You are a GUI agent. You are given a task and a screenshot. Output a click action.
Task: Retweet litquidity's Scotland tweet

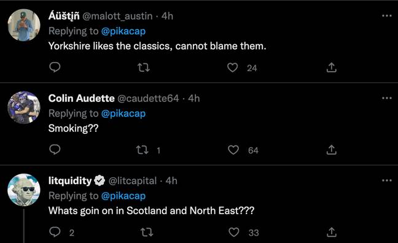[147, 232]
